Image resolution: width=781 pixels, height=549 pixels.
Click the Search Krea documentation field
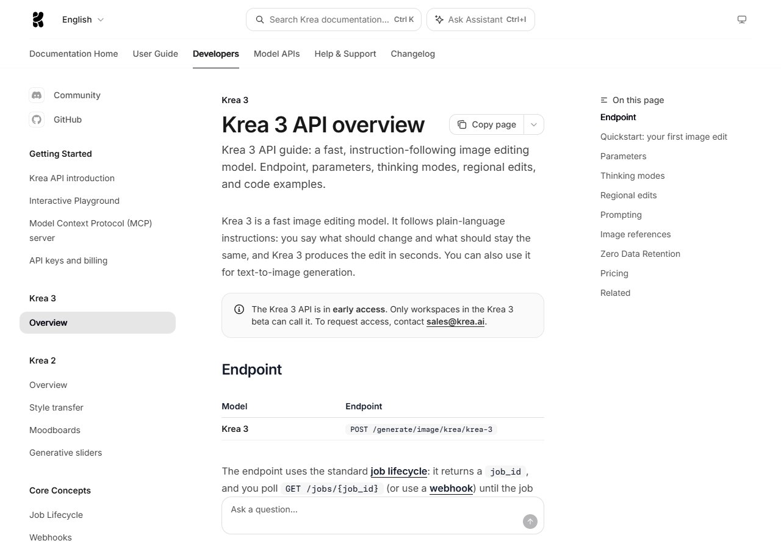[x=334, y=20]
